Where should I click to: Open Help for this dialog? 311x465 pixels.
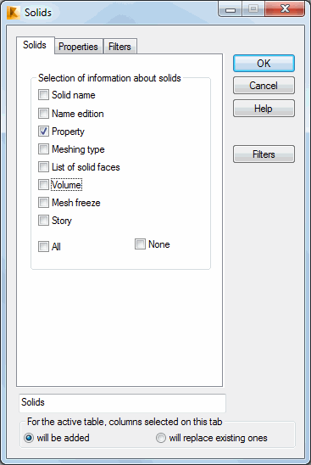(x=264, y=109)
